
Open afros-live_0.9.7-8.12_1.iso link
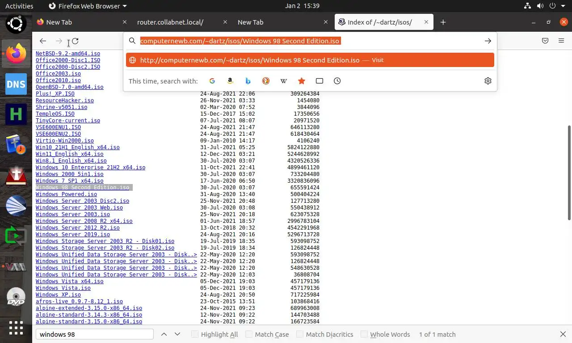[x=79, y=301]
